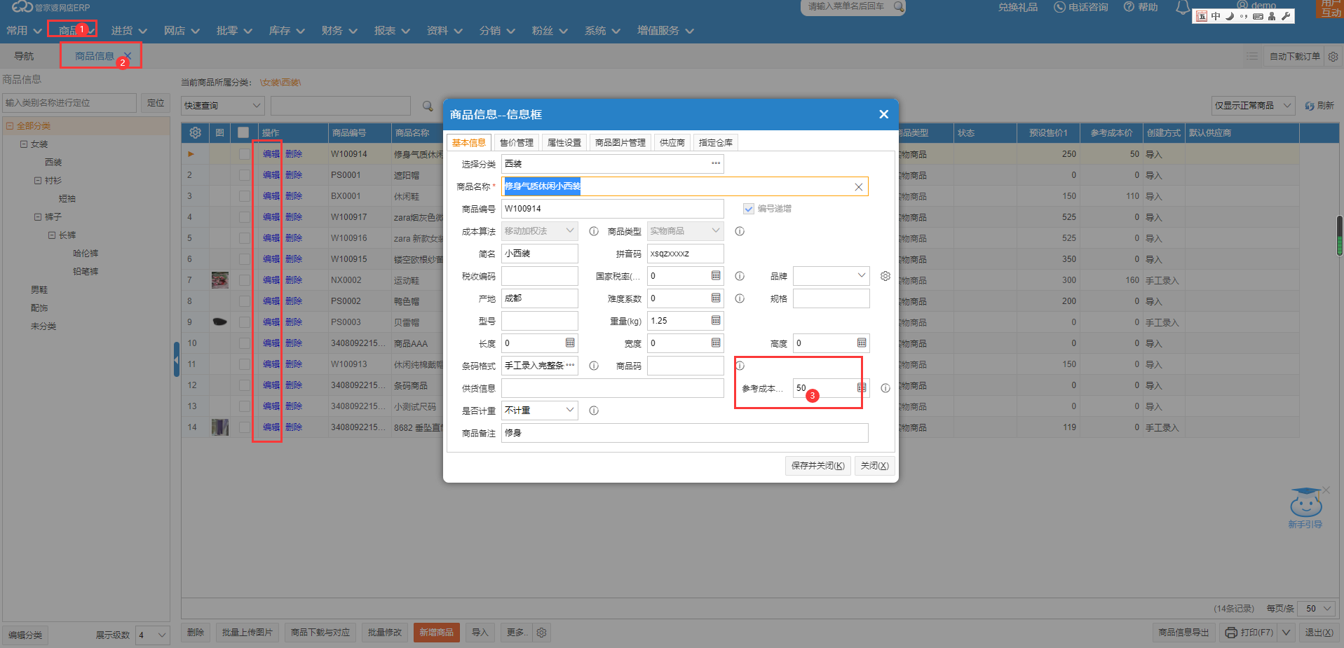Click the 批量上传图片 button
1344x648 pixels.
coord(247,633)
